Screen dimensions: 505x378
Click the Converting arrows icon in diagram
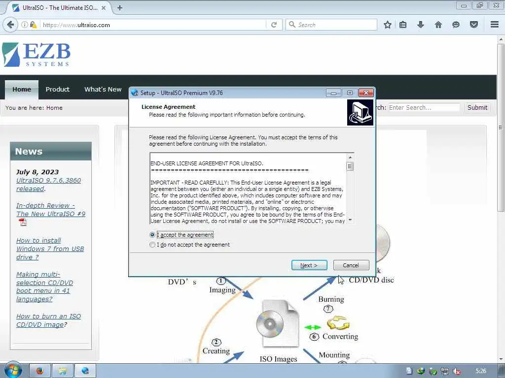click(338, 323)
